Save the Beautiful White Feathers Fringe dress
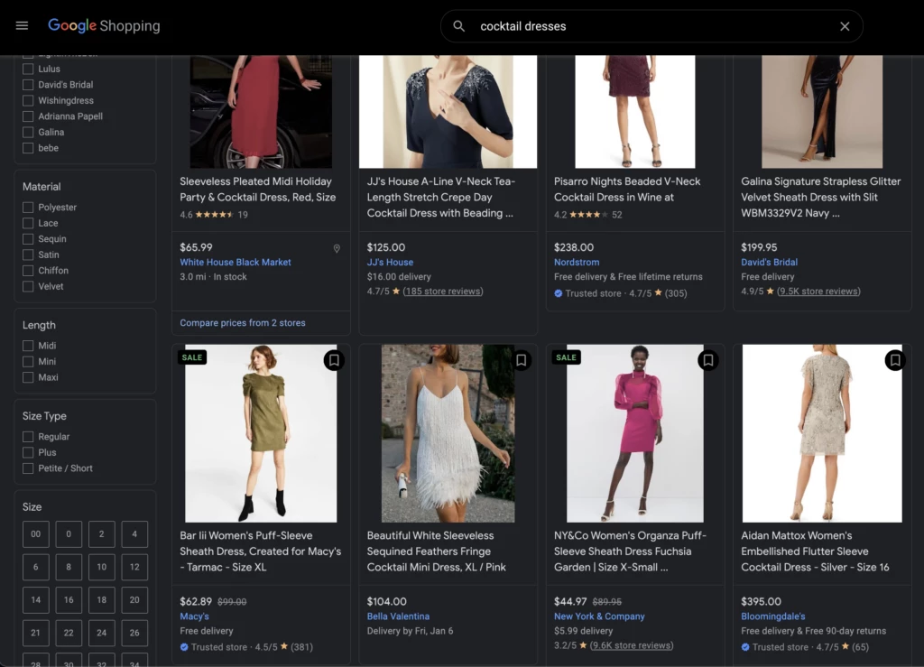Image resolution: width=924 pixels, height=667 pixels. [521, 360]
